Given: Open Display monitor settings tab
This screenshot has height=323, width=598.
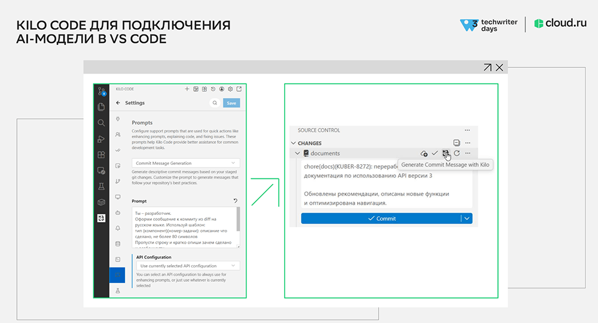Looking at the screenshot, I should click(x=118, y=197).
